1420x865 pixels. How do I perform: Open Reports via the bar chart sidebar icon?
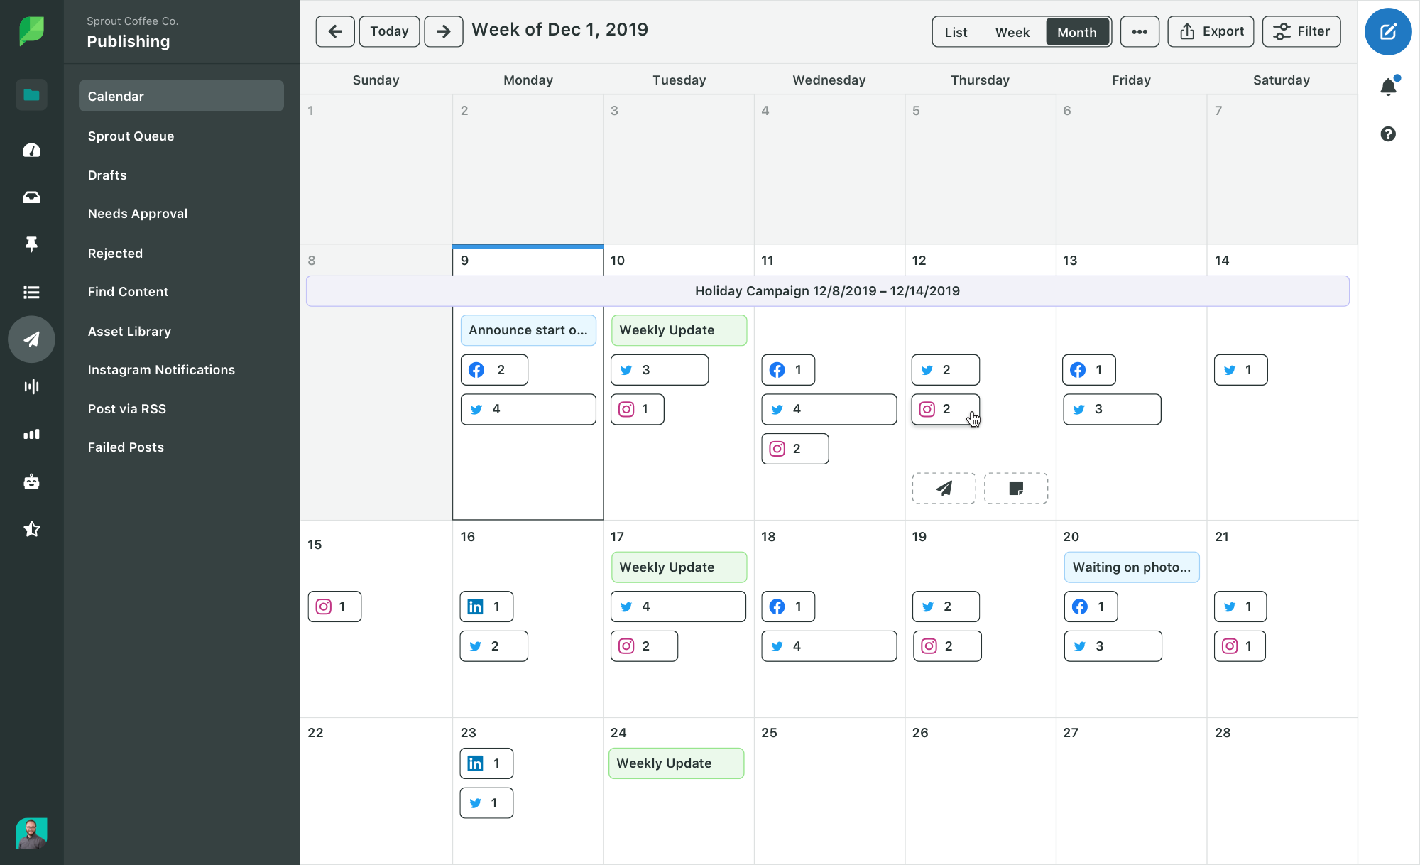(x=31, y=434)
